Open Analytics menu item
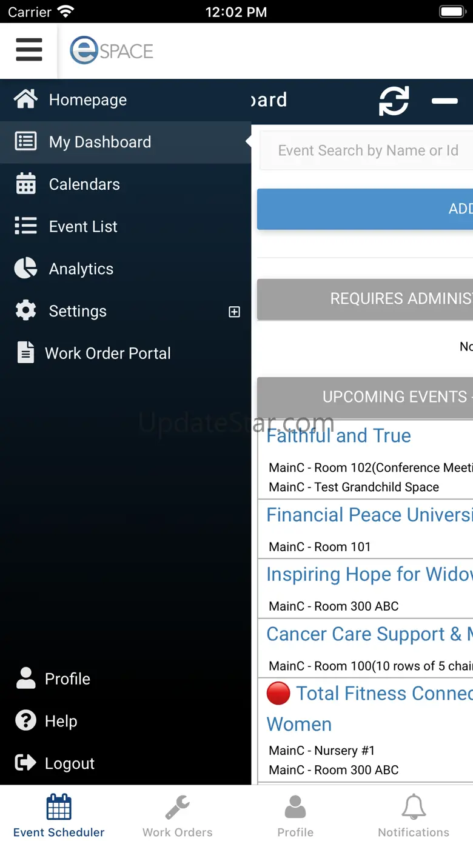 point(126,269)
